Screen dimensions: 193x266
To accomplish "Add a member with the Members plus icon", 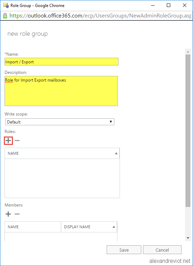I will [8, 214].
